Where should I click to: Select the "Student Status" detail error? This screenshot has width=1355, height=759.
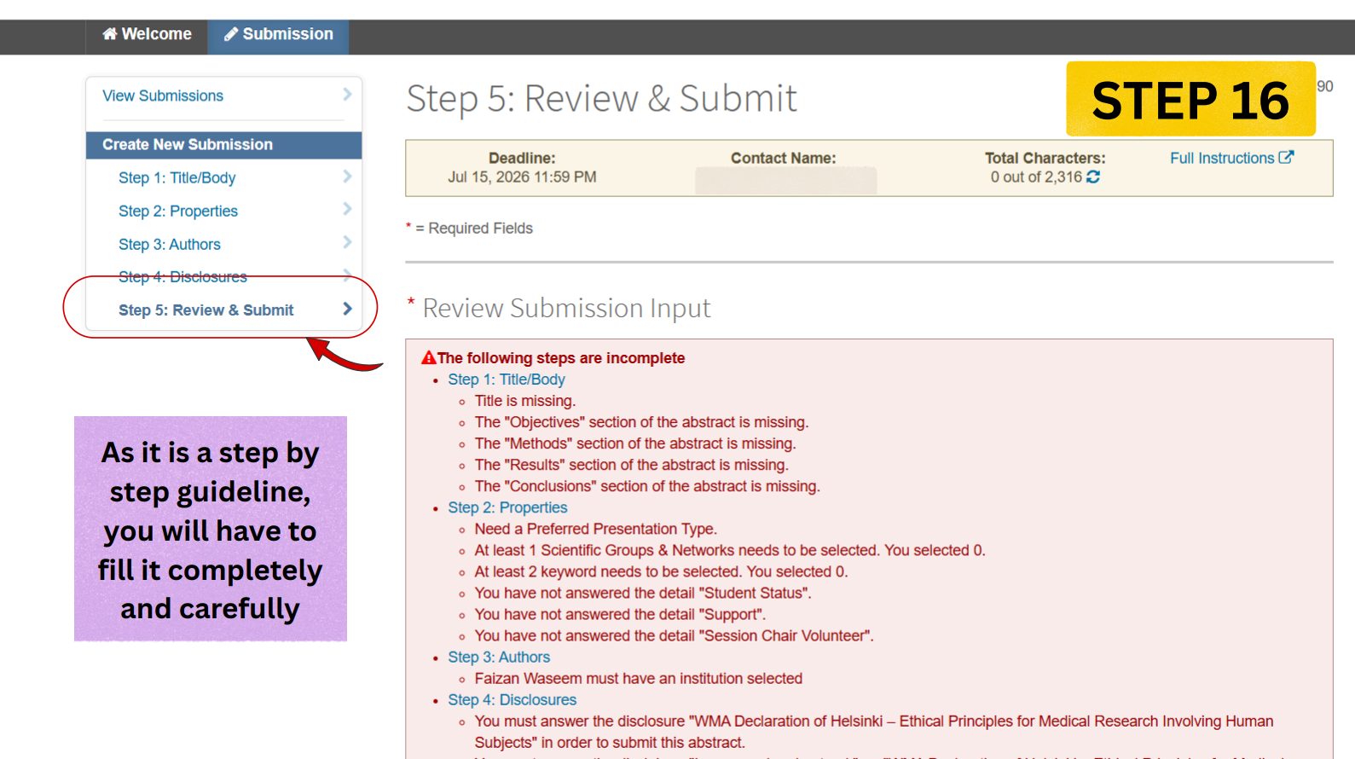tap(643, 593)
